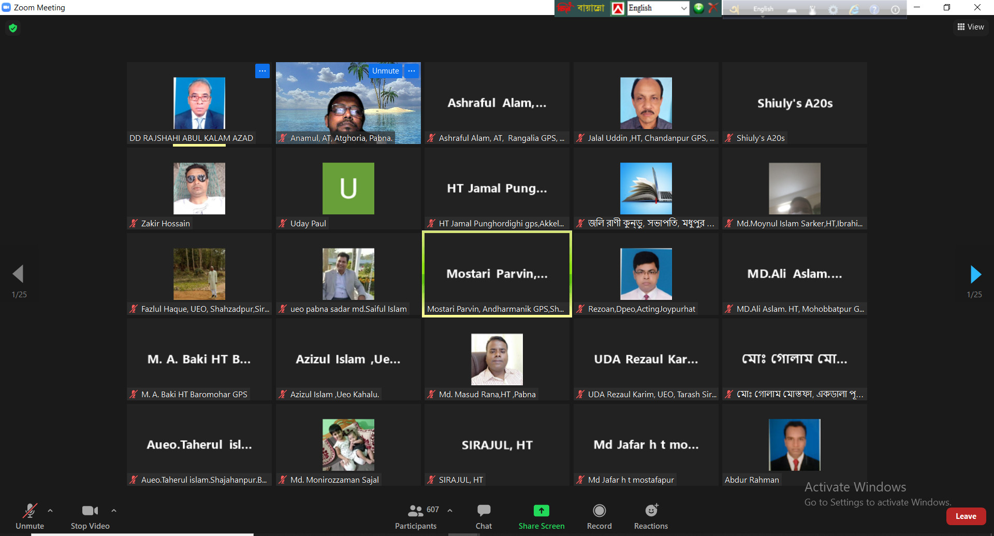Click Uday Paul's green U avatar
The height and width of the screenshot is (536, 994).
[x=348, y=189]
